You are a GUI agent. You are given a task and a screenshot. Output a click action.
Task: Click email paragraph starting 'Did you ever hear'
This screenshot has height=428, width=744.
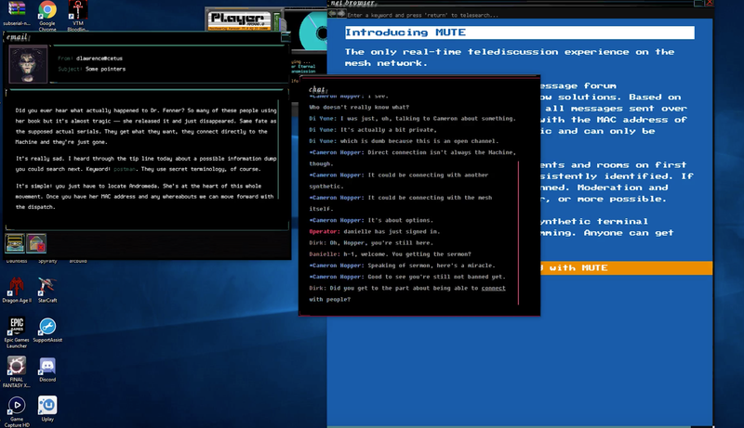pos(146,126)
